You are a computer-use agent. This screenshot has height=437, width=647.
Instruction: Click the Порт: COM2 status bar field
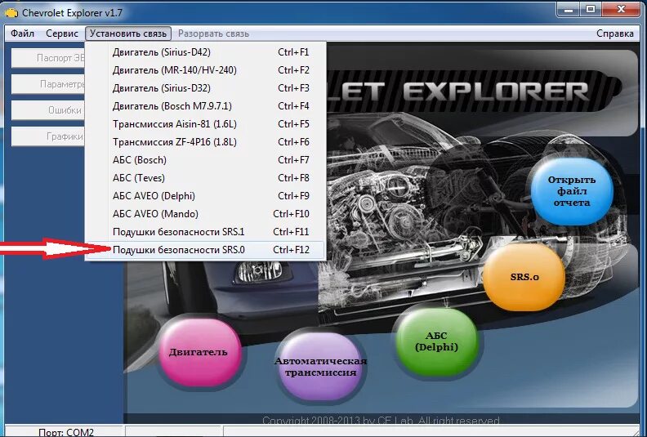tap(65, 431)
